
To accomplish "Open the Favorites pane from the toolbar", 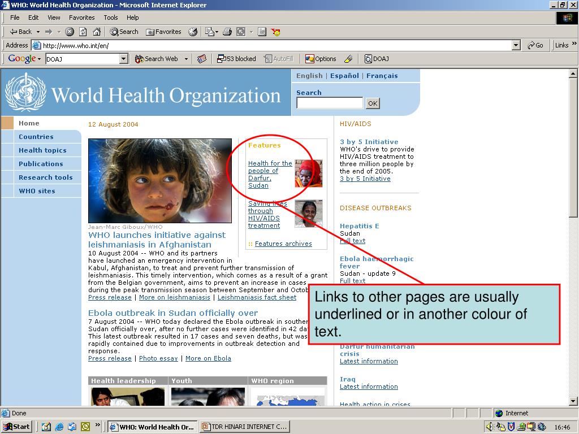I will point(163,32).
